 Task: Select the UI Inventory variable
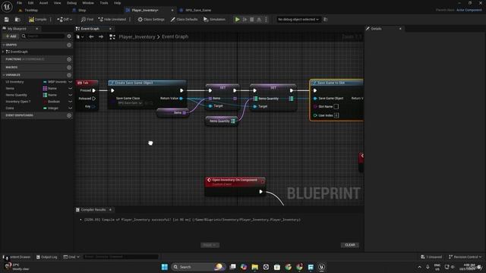[x=14, y=82]
